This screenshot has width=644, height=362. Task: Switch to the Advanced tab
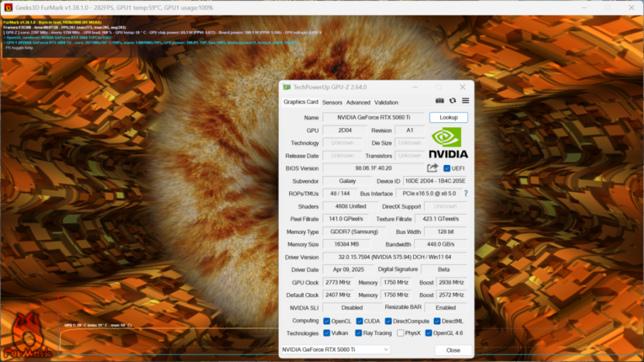pos(358,102)
